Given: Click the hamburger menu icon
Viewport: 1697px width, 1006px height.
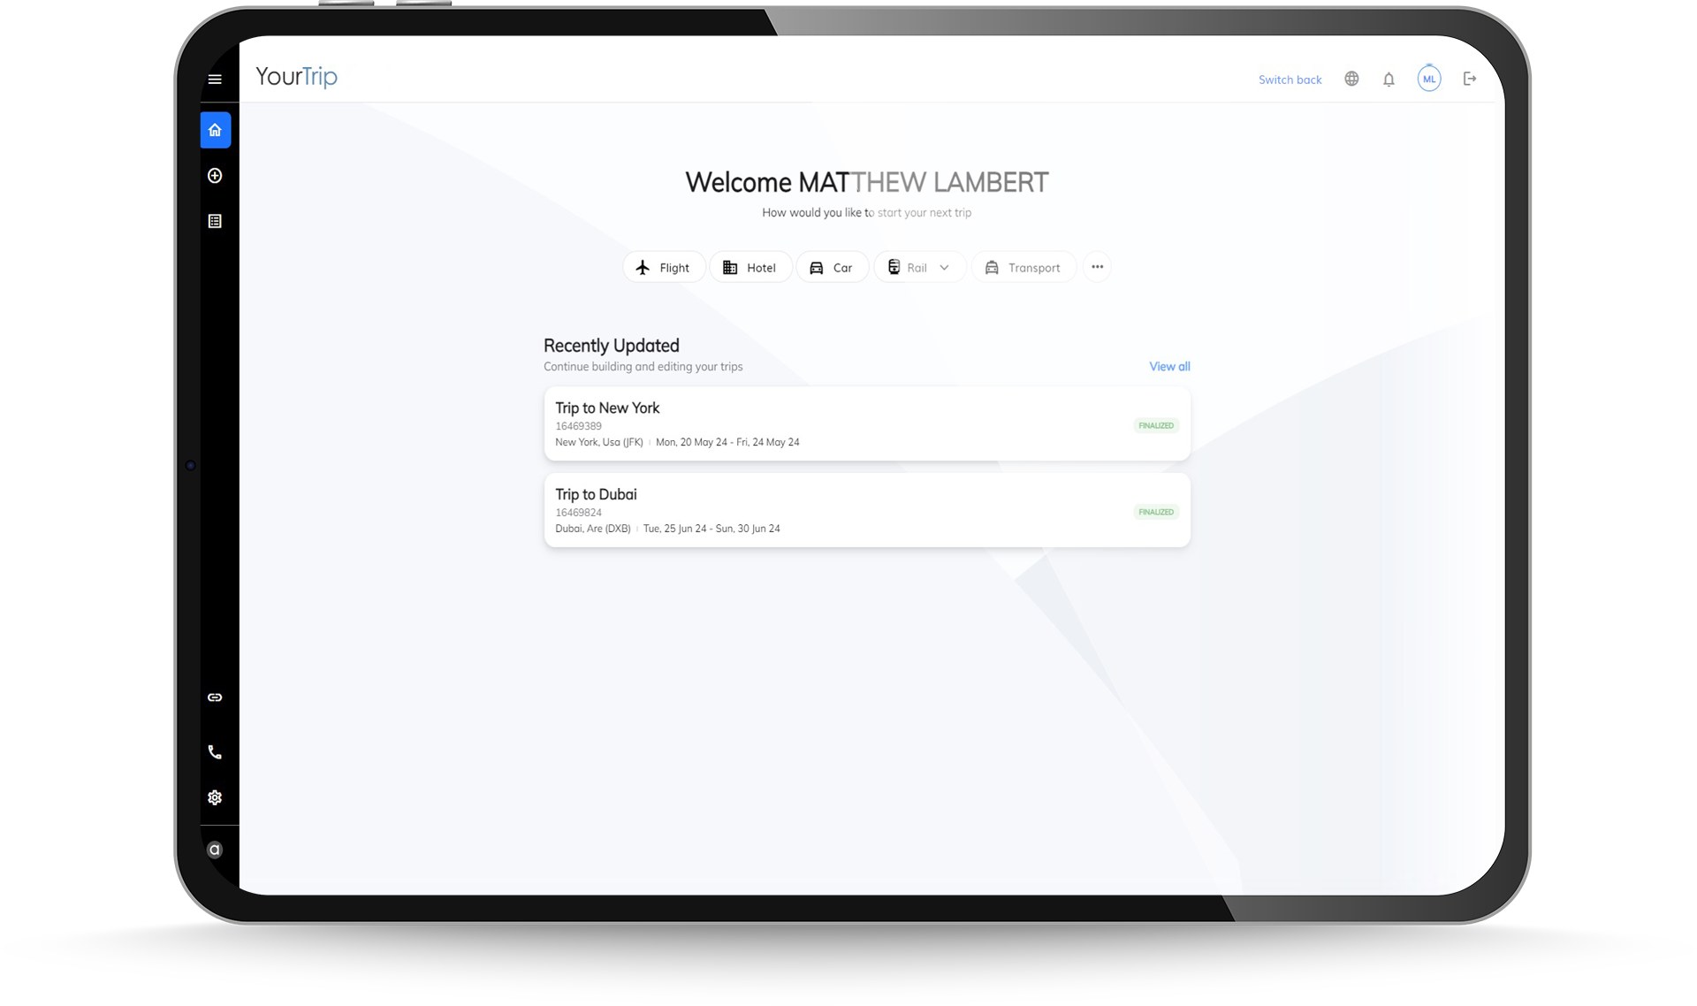Looking at the screenshot, I should [216, 79].
